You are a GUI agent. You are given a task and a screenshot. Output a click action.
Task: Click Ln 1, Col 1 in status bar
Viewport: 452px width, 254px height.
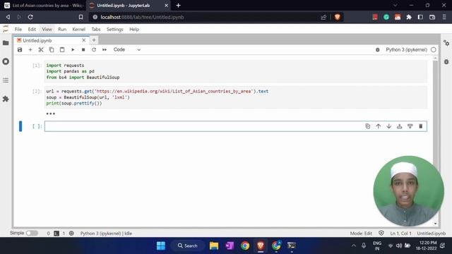[x=400, y=234]
